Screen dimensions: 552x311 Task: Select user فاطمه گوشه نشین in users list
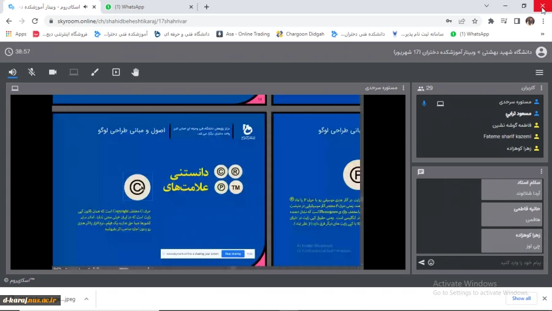512,125
